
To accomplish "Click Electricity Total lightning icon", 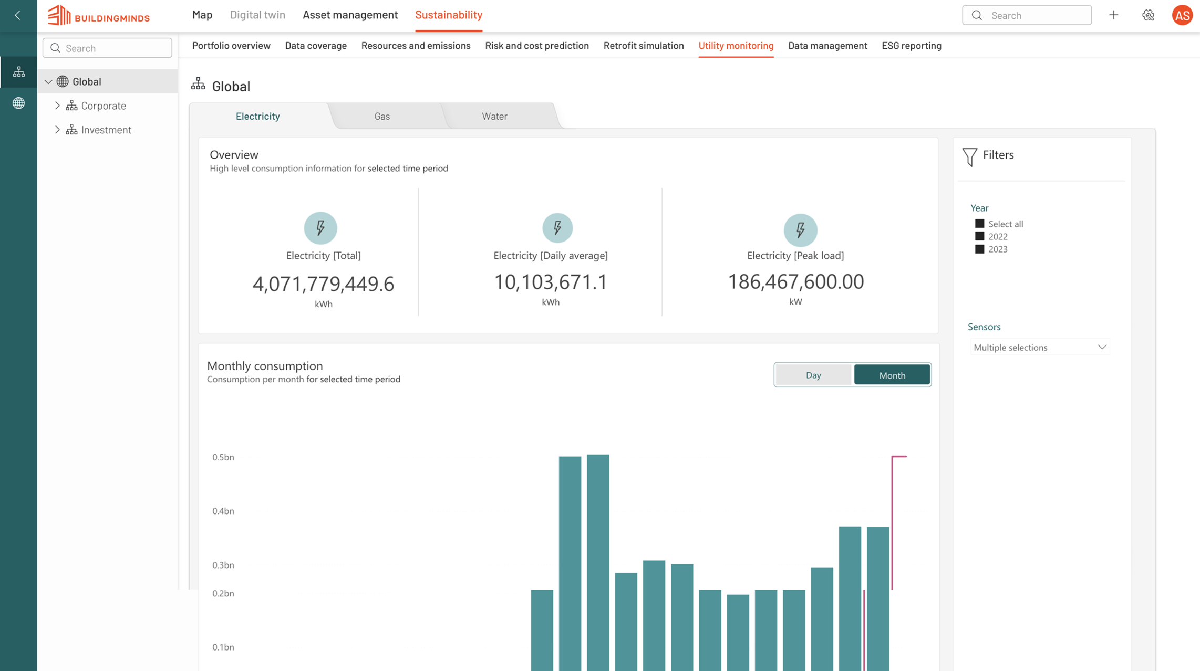I will click(320, 228).
